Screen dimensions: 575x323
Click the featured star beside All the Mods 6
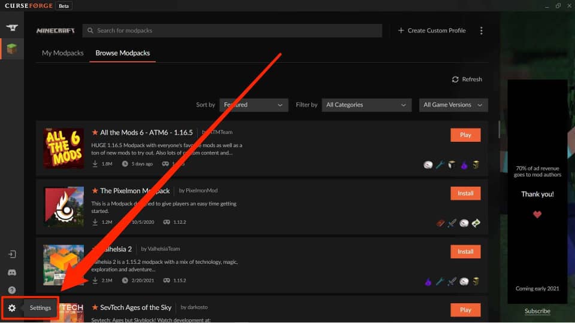coord(95,132)
